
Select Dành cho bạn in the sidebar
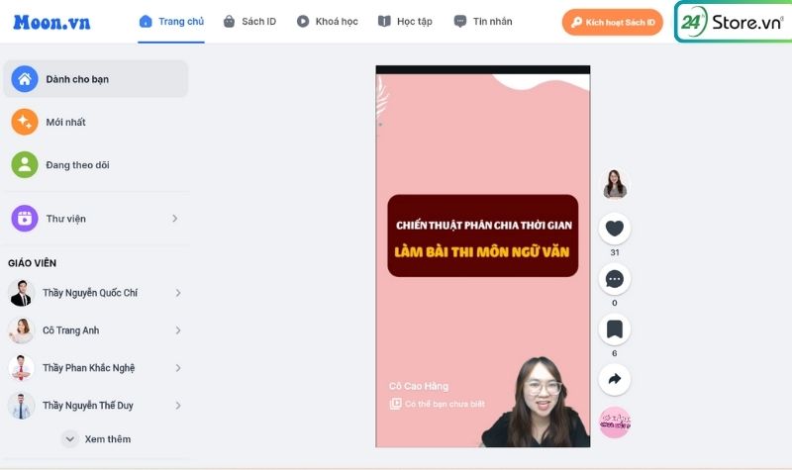(x=95, y=79)
